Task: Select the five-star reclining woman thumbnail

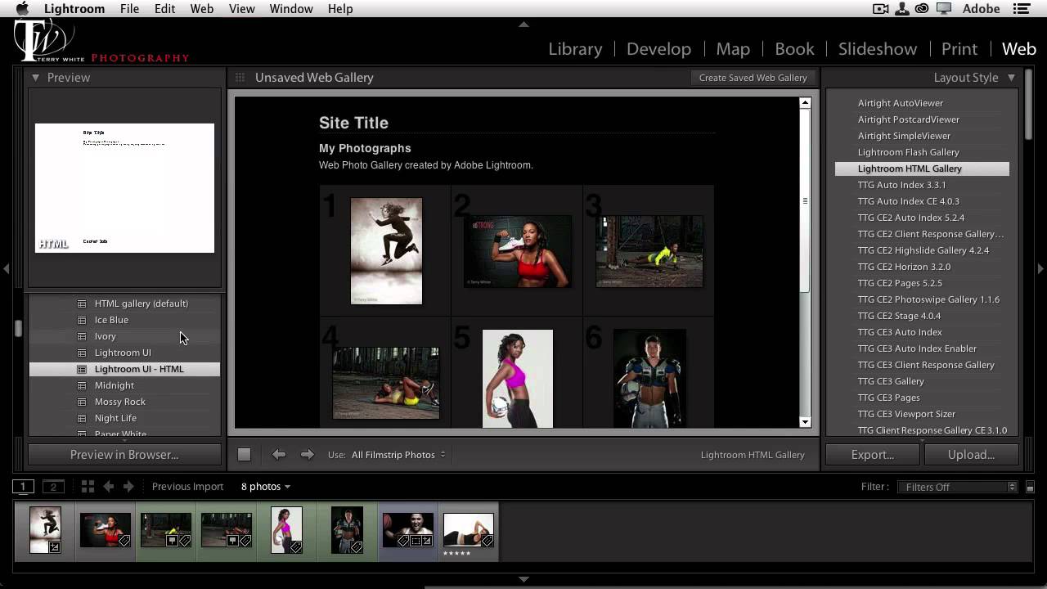Action: (x=469, y=530)
